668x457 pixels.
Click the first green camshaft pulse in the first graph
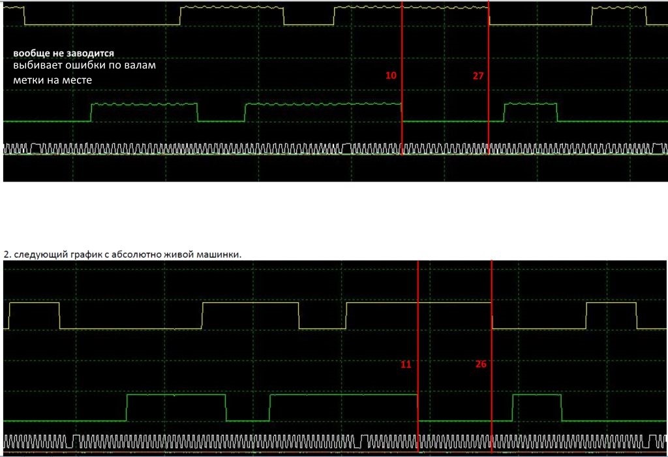point(144,112)
